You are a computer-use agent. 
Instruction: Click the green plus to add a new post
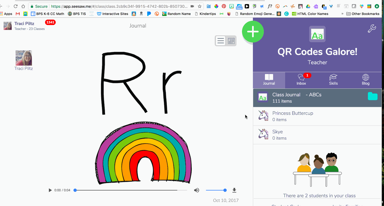coord(253,31)
